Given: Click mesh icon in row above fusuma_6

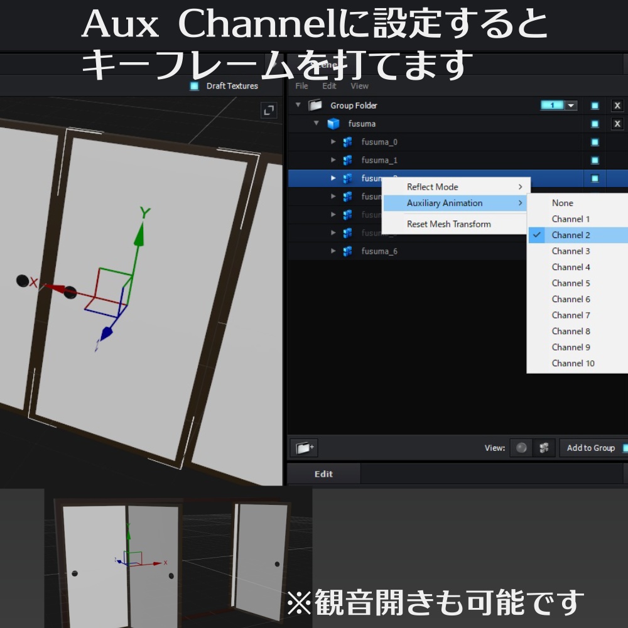Looking at the screenshot, I should coord(347,233).
